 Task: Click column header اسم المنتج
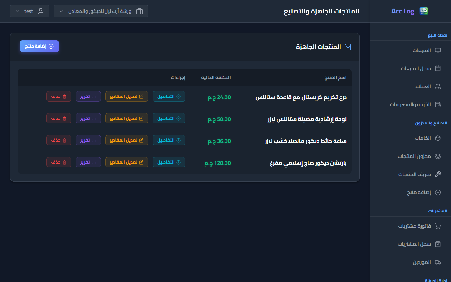pyautogui.click(x=335, y=77)
